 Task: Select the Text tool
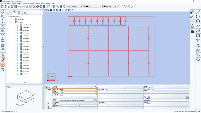pos(198,40)
